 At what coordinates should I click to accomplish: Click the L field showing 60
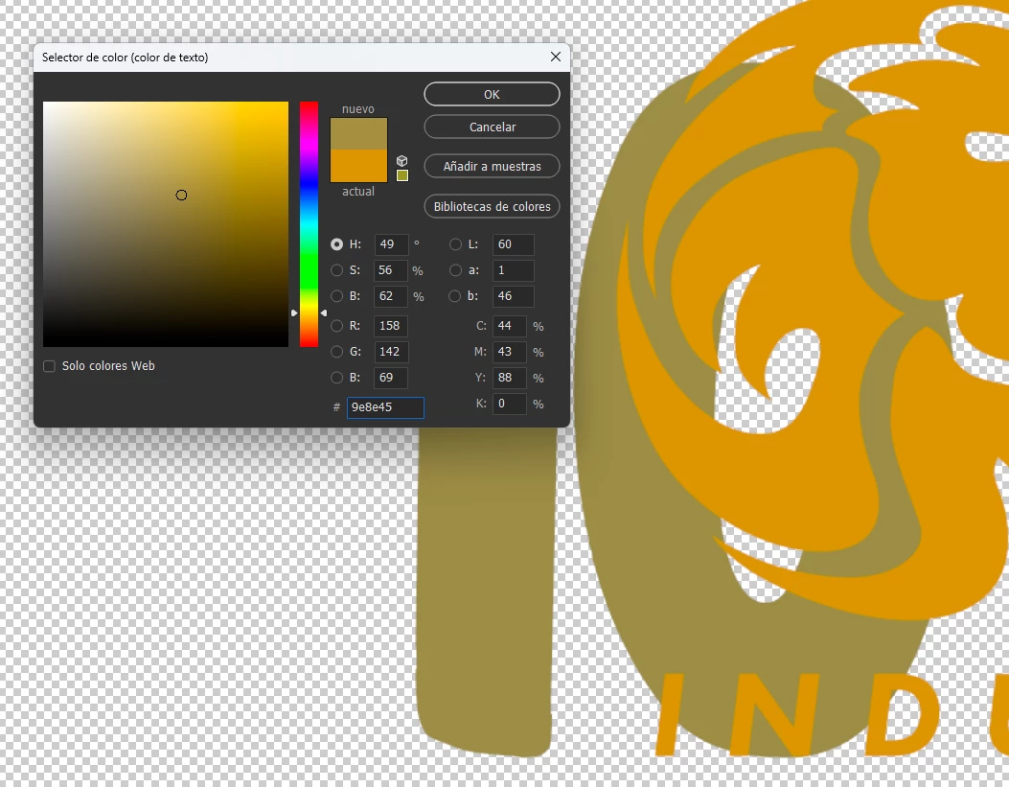coord(514,244)
